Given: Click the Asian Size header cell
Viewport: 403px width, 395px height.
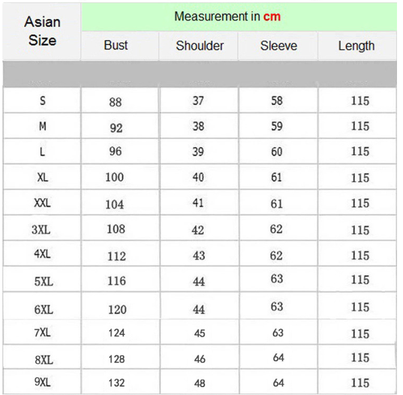Looking at the screenshot, I should click(42, 31).
